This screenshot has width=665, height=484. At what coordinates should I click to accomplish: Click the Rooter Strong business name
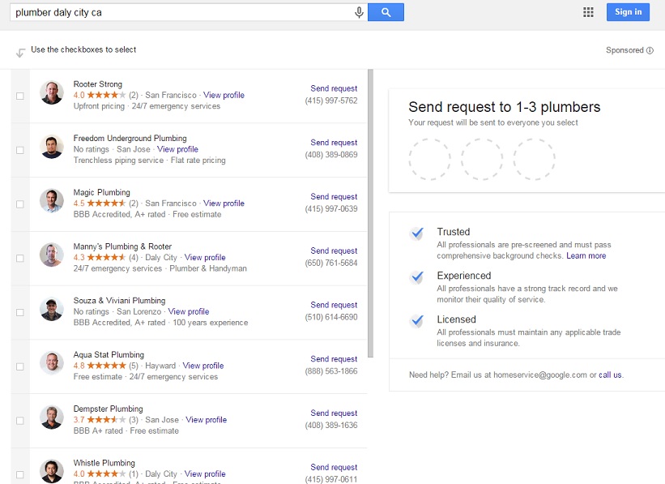[x=97, y=84]
